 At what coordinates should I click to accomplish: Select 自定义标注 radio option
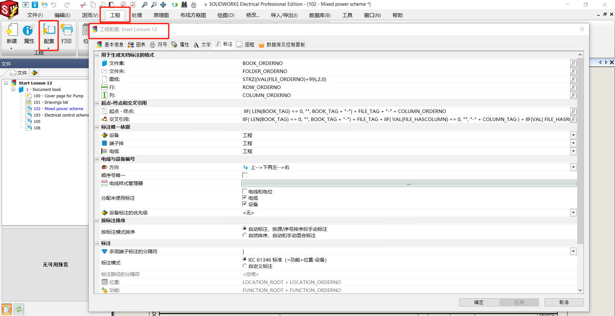tap(245, 266)
